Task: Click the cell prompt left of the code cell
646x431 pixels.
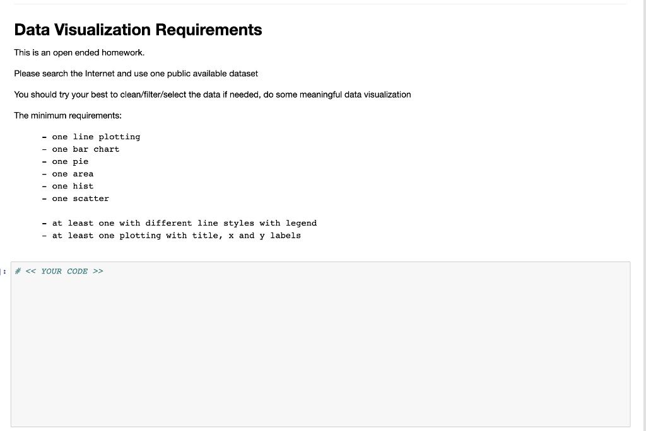Action: pos(4,271)
